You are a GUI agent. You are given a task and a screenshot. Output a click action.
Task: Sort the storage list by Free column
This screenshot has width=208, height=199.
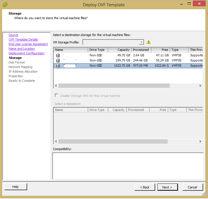[161, 50]
